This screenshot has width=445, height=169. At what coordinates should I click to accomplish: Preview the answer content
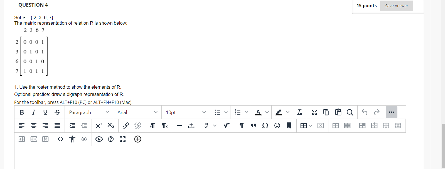pyautogui.click(x=99, y=139)
